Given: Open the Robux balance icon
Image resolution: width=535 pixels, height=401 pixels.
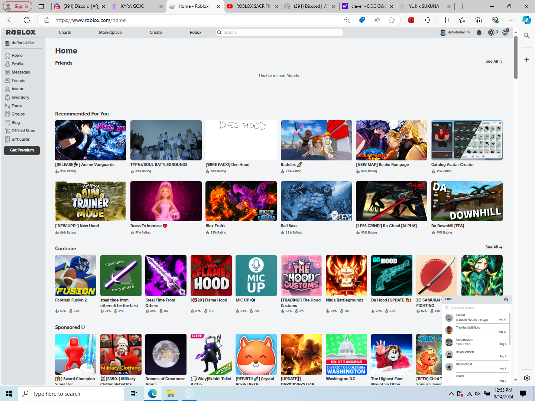Looking at the screenshot, I should coord(491,32).
